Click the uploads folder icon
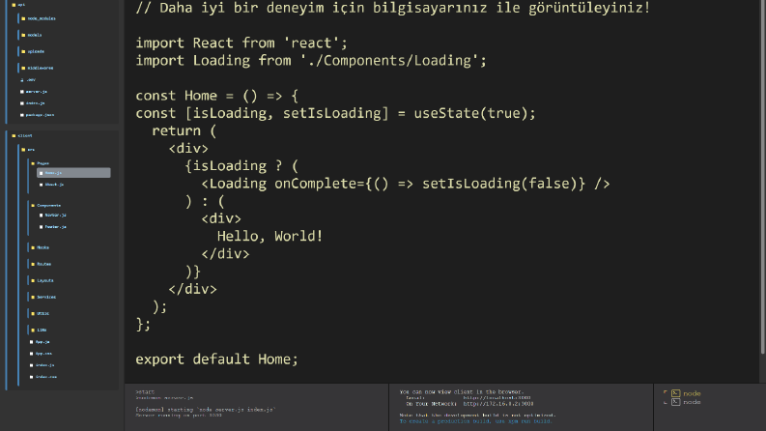 point(23,51)
